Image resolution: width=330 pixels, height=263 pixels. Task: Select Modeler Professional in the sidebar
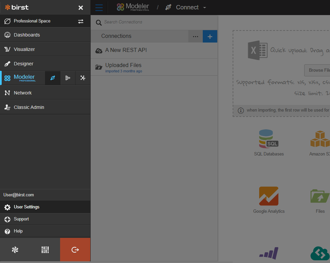click(22, 78)
